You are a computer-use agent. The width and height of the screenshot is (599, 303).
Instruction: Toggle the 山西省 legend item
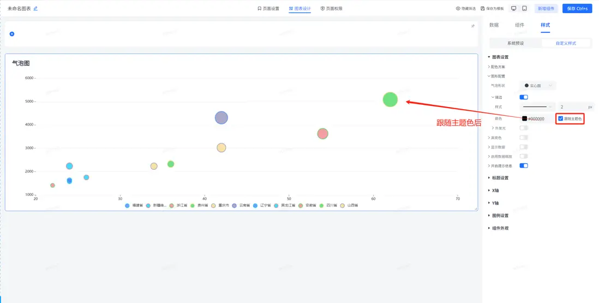(x=349, y=206)
